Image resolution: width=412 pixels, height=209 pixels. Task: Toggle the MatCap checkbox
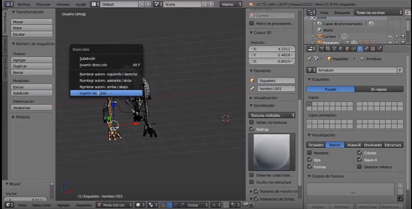252,129
